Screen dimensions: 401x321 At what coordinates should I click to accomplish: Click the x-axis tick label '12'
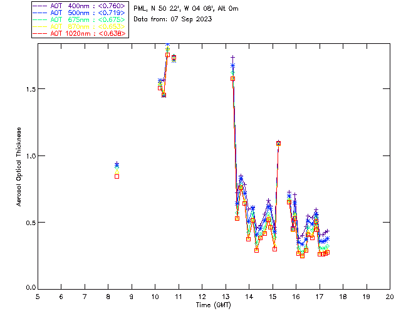pyautogui.click(x=202, y=296)
